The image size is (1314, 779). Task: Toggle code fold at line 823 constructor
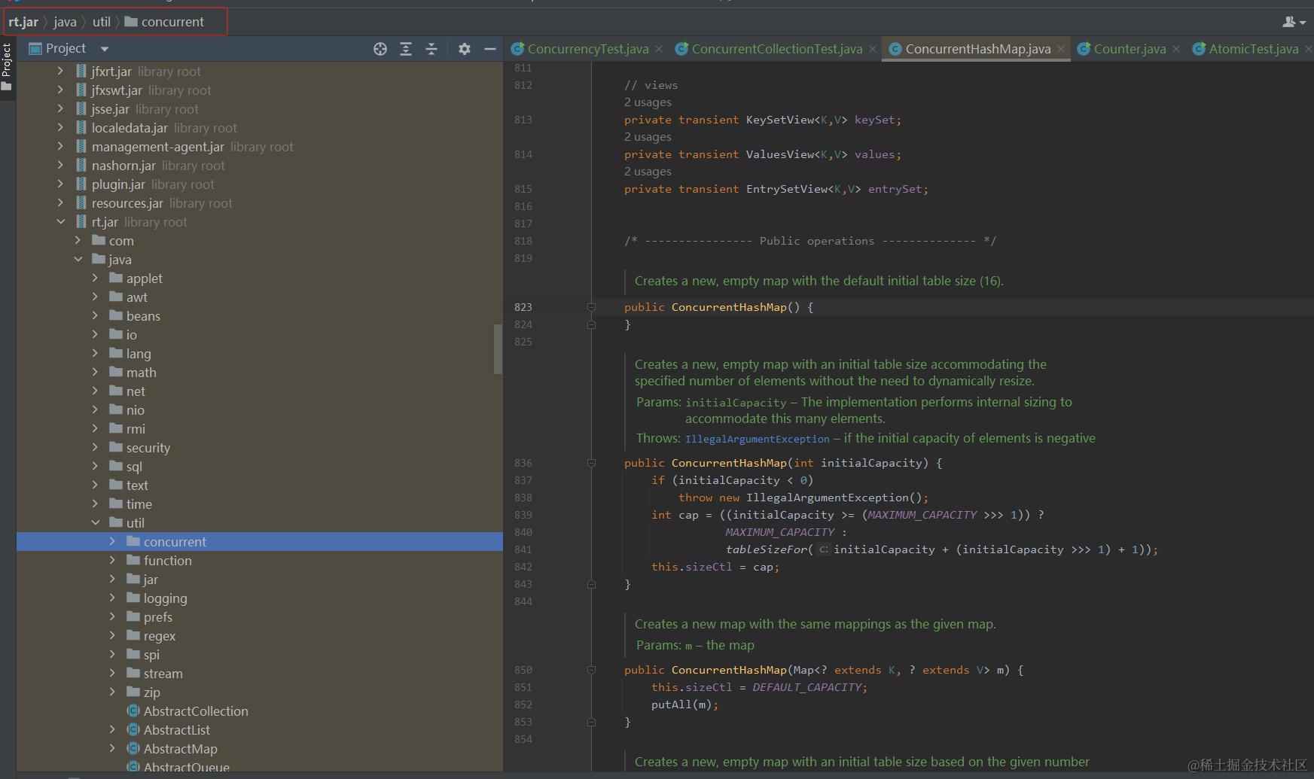click(x=591, y=307)
